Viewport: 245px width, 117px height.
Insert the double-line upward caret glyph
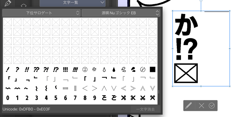point(143,88)
